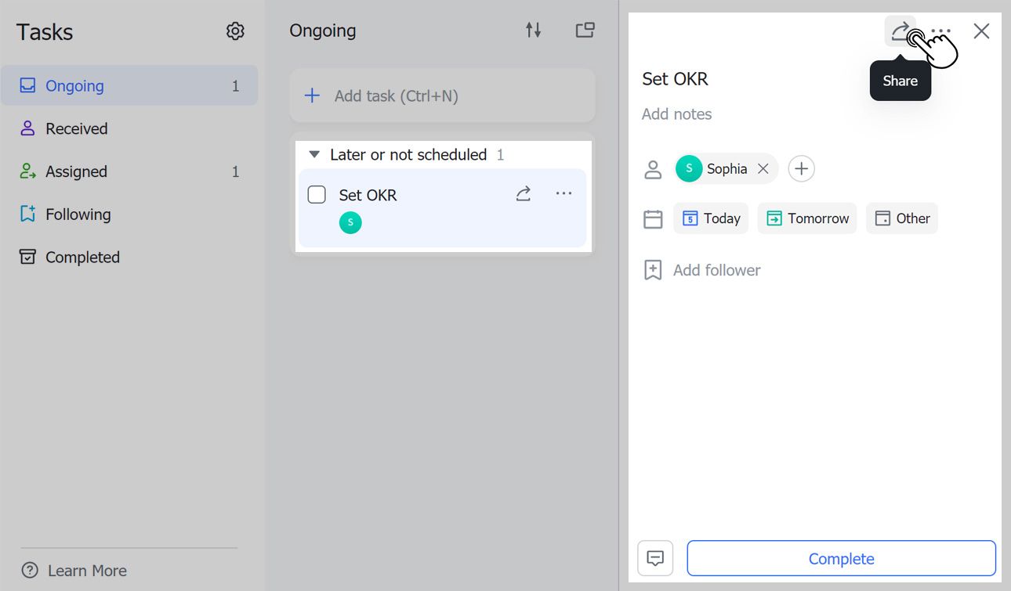The width and height of the screenshot is (1011, 591).
Task: Open tasks in separate window icon
Action: coord(585,31)
